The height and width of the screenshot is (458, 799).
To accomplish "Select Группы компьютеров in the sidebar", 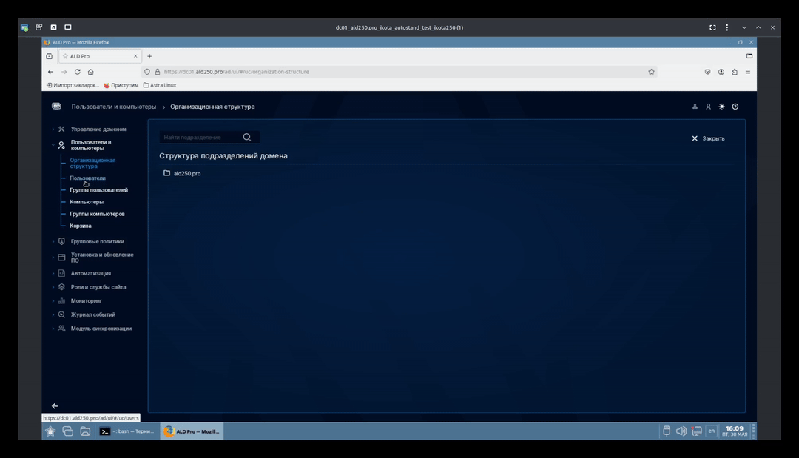I will click(x=97, y=214).
